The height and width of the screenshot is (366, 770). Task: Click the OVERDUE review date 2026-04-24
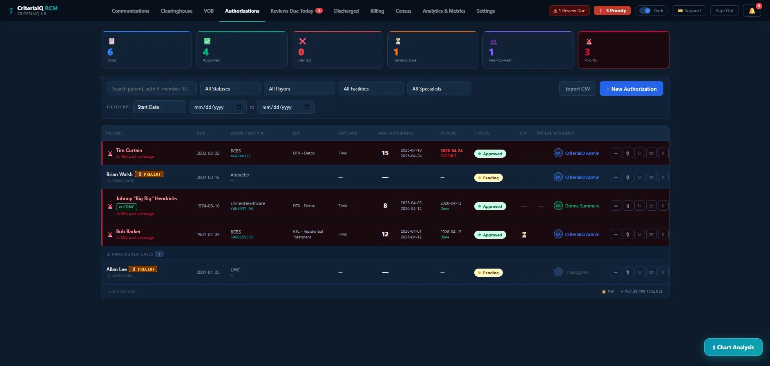(x=451, y=153)
